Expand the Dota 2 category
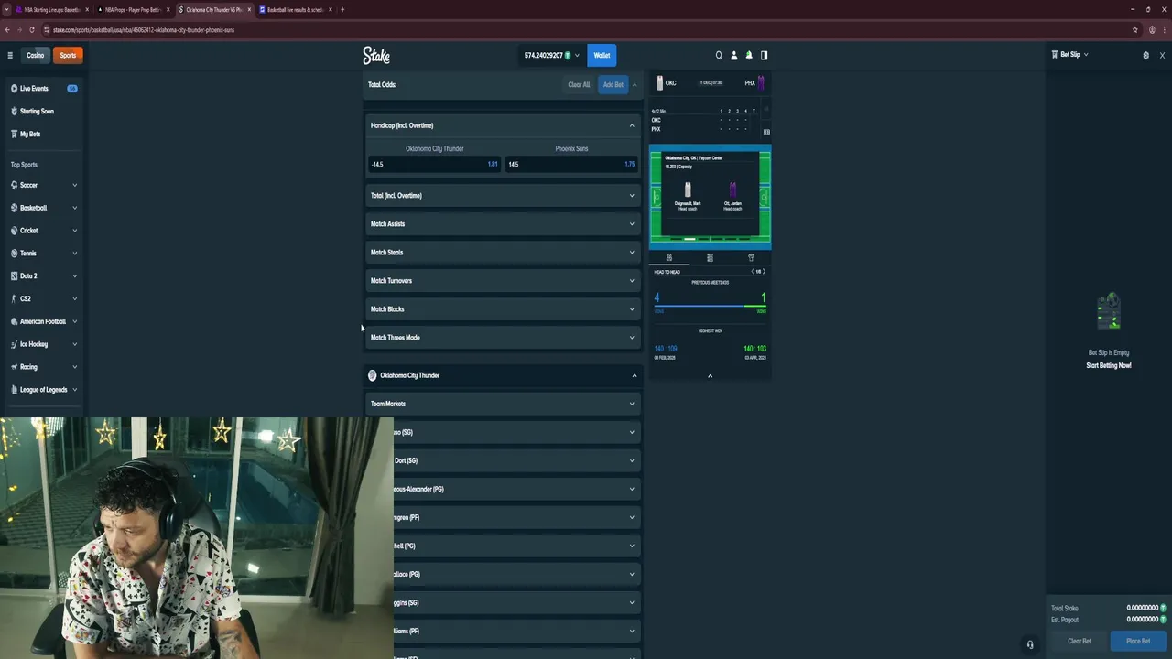Viewport: 1172px width, 659px height. click(43, 275)
